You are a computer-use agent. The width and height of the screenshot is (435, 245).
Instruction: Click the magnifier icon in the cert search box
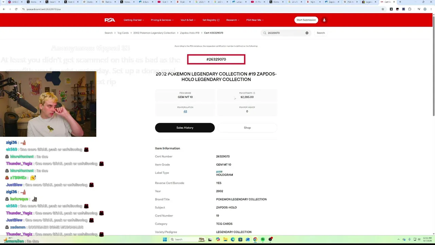tap(265, 33)
